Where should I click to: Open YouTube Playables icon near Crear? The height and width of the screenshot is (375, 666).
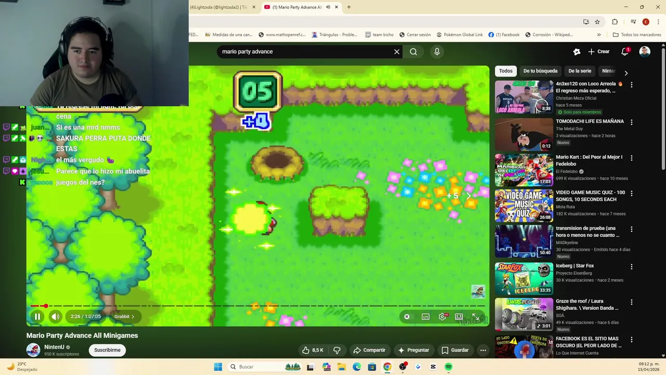[577, 52]
